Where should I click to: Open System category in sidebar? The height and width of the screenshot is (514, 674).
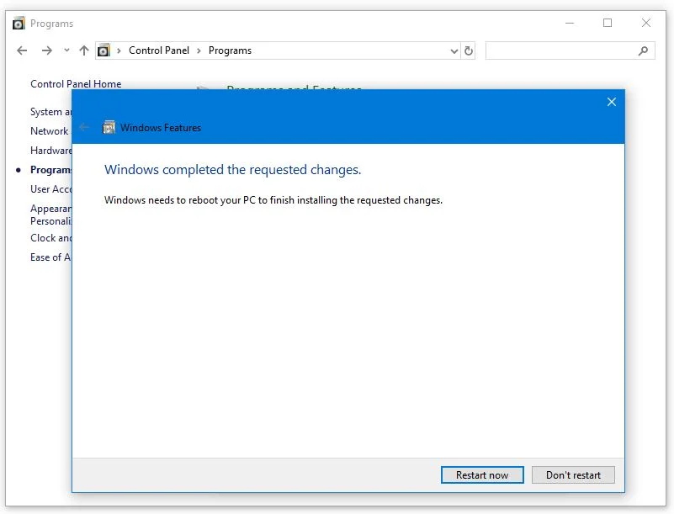50,112
